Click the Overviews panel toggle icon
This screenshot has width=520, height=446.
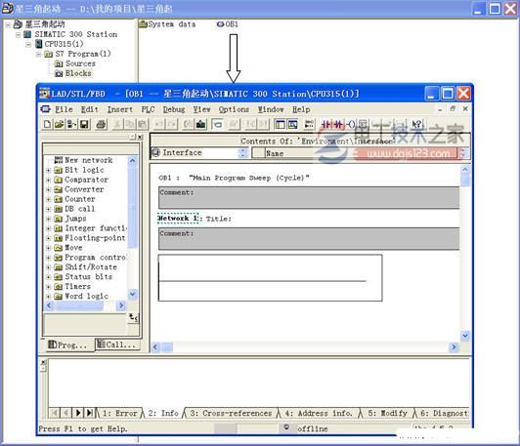(x=281, y=125)
